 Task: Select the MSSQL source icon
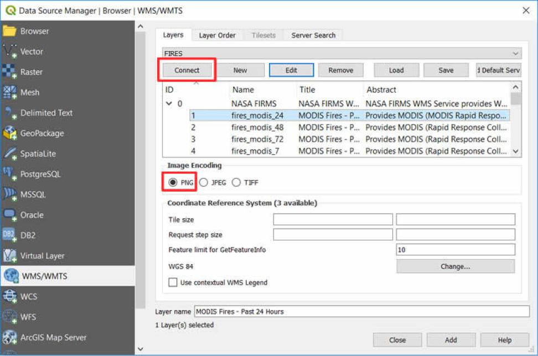(x=9, y=194)
